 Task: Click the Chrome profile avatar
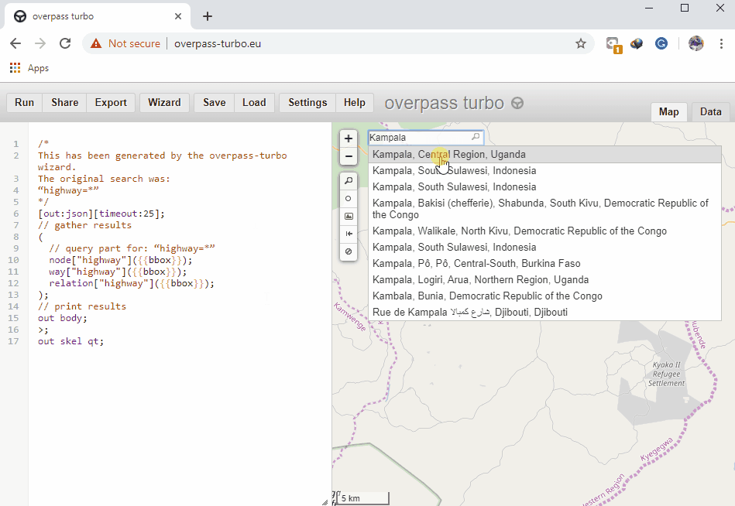696,44
